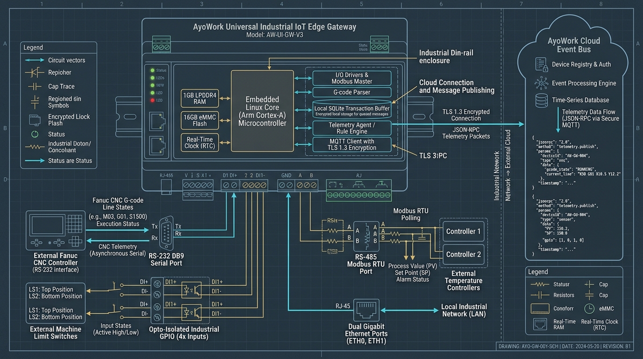Click the Cloud Connection and Message Publishing label
Viewport: 643px width, 359px height.
pyautogui.click(x=457, y=86)
